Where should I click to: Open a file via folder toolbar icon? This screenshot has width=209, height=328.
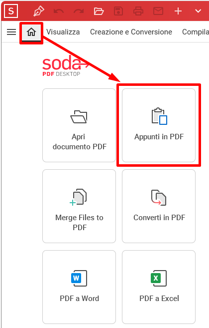click(99, 11)
